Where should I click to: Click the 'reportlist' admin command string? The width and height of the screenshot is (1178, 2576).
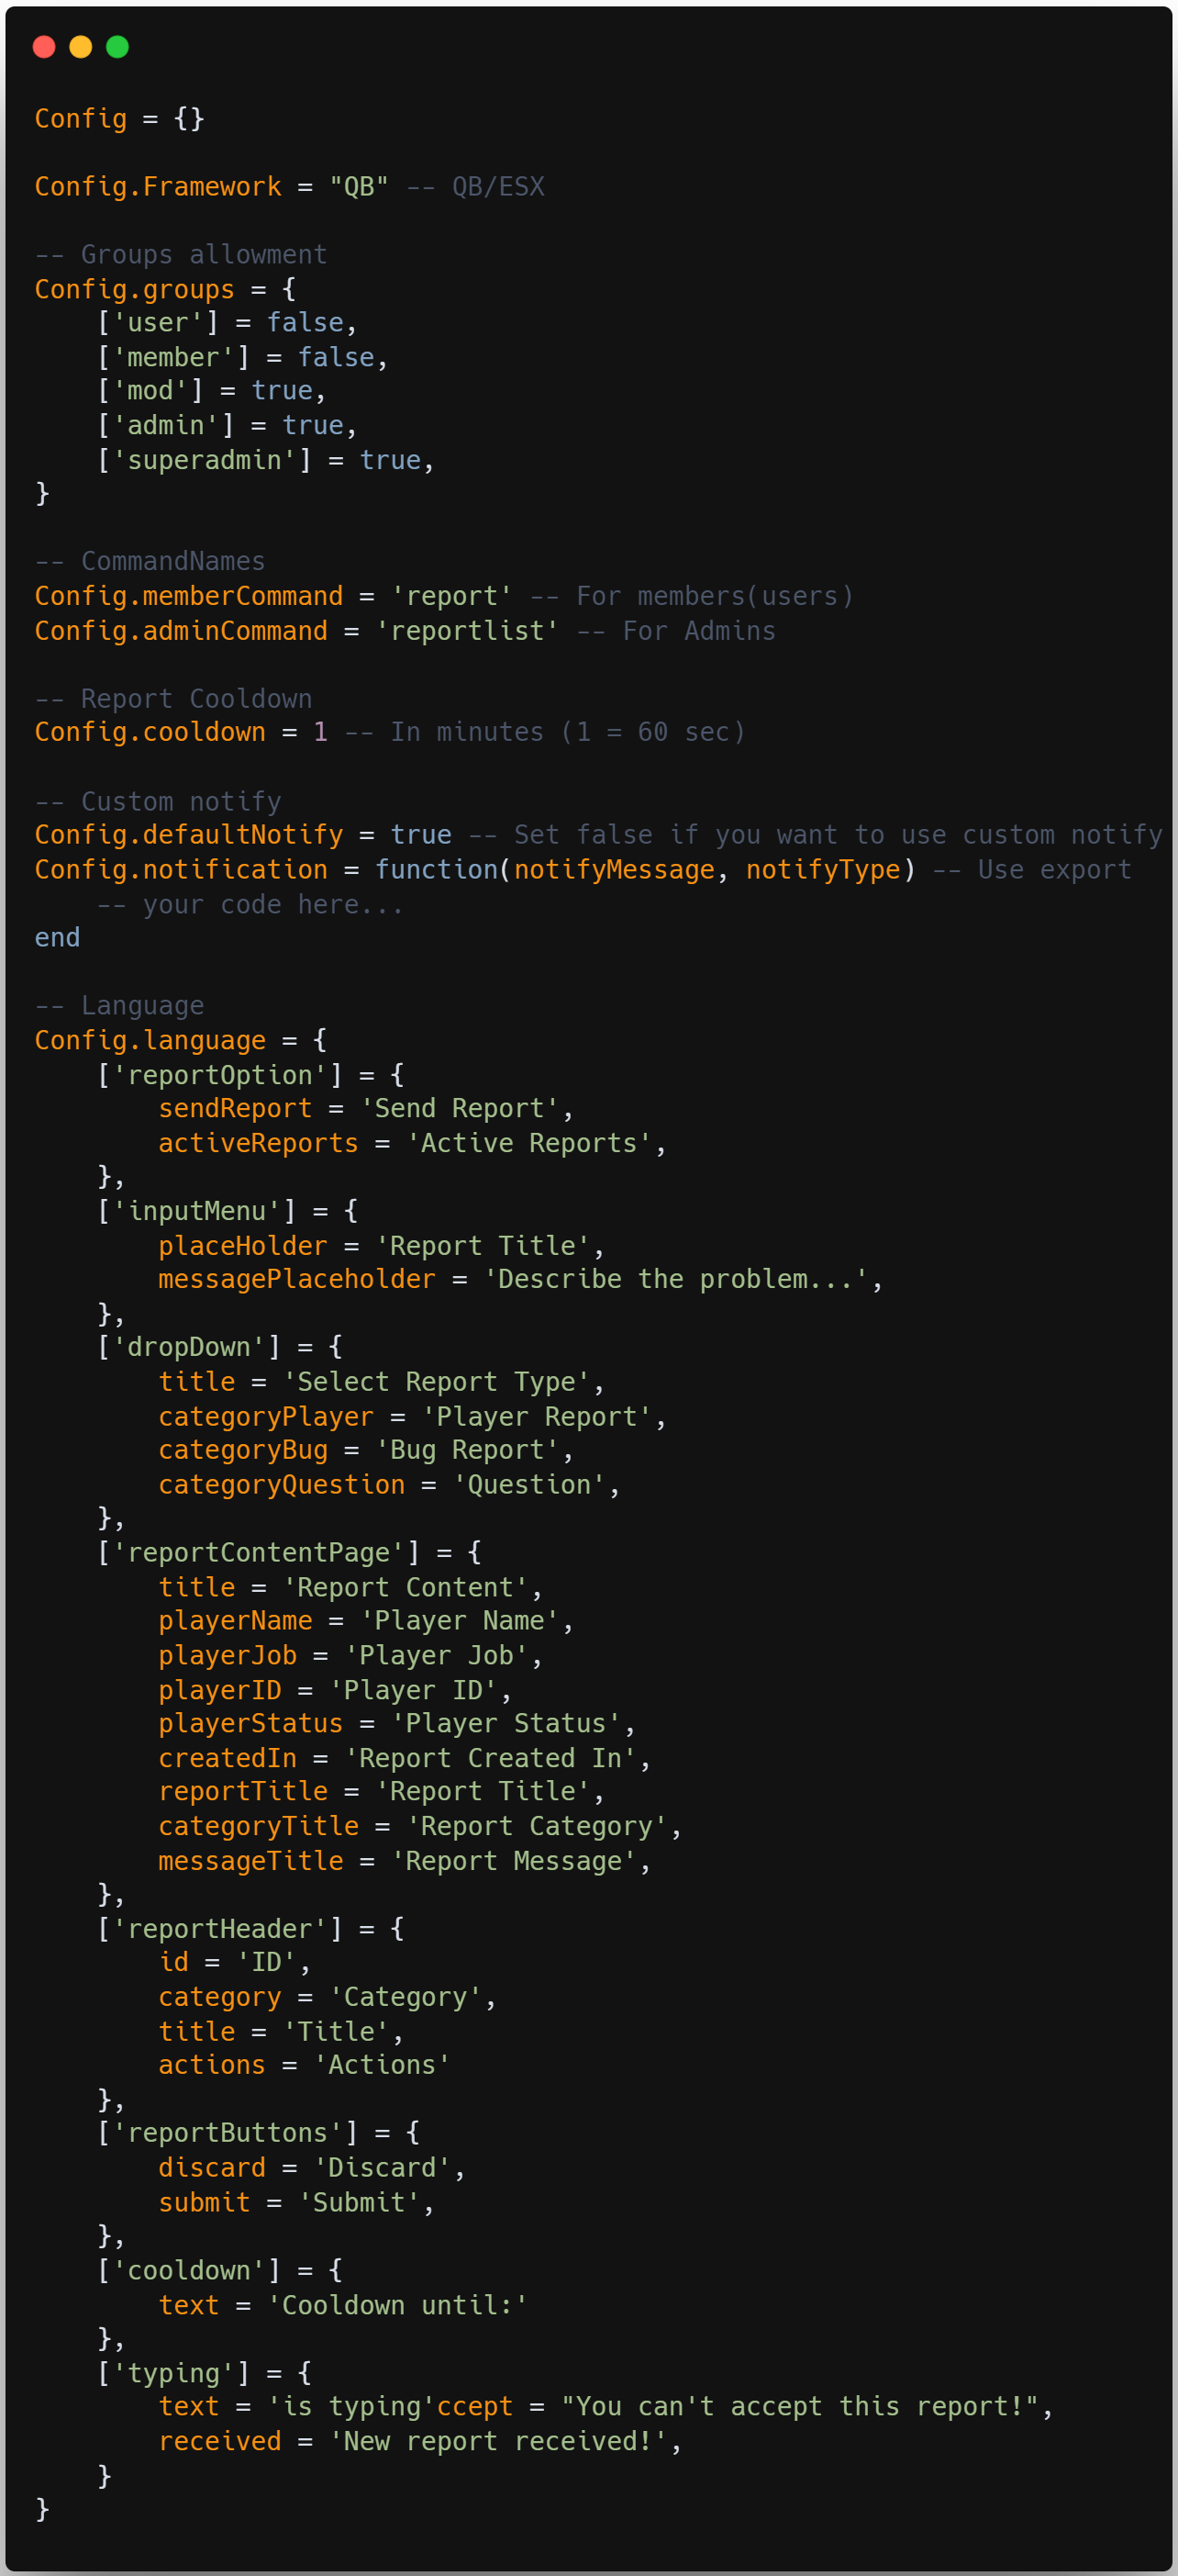pyautogui.click(x=467, y=631)
